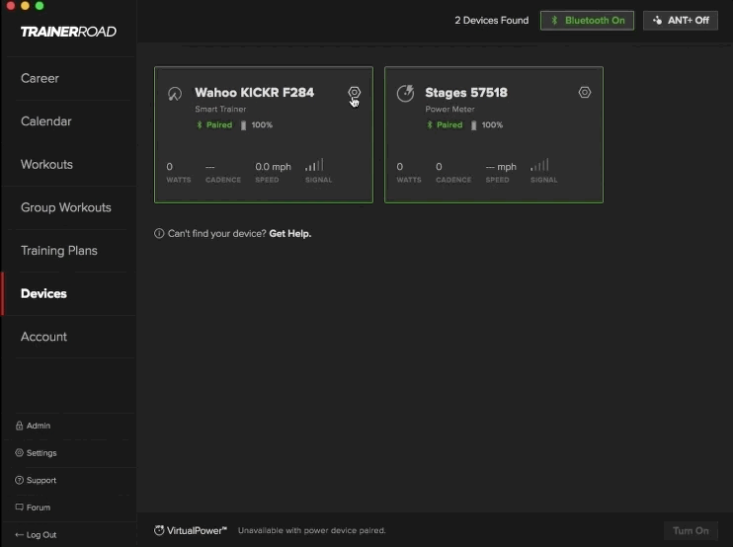Click Bluetooth icon next to Paired on Wahoo card
Screen dimensions: 733x547
[200, 125]
